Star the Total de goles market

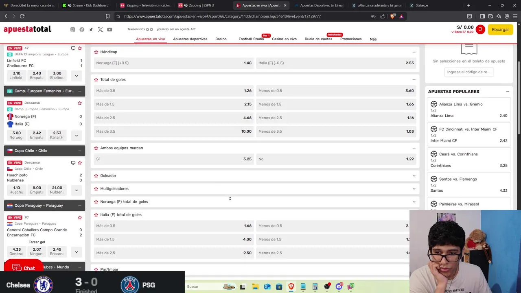[96, 79]
